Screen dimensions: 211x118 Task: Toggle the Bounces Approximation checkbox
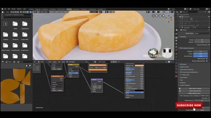[x=207, y=61]
